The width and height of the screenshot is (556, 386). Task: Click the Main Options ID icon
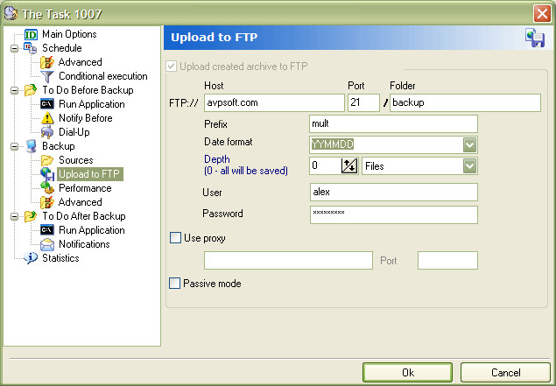coord(31,34)
